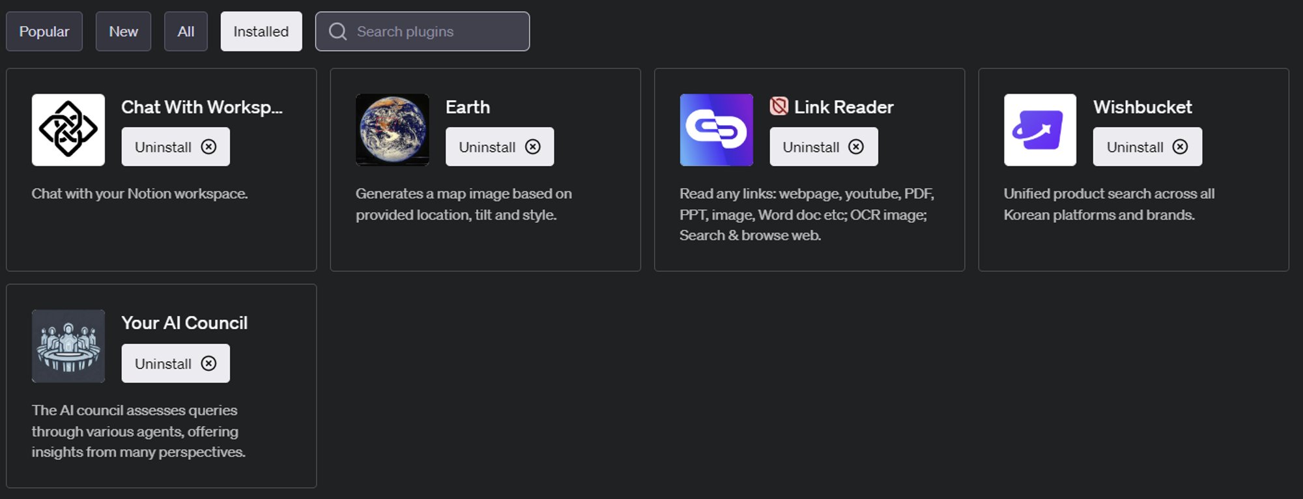Click Wishbucket description "Unified product search"
Image resolution: width=1303 pixels, height=499 pixels.
[x=1109, y=204]
